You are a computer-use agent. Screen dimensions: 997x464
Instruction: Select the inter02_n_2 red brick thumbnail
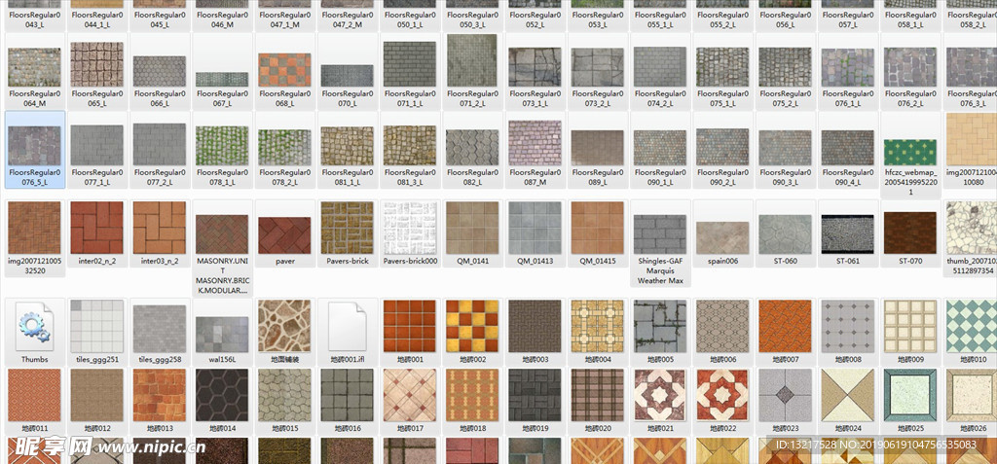click(97, 228)
